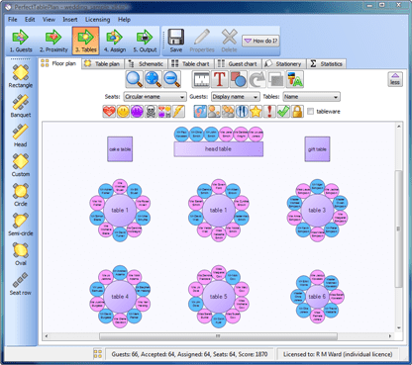Enable the tableware checkbox

point(310,112)
